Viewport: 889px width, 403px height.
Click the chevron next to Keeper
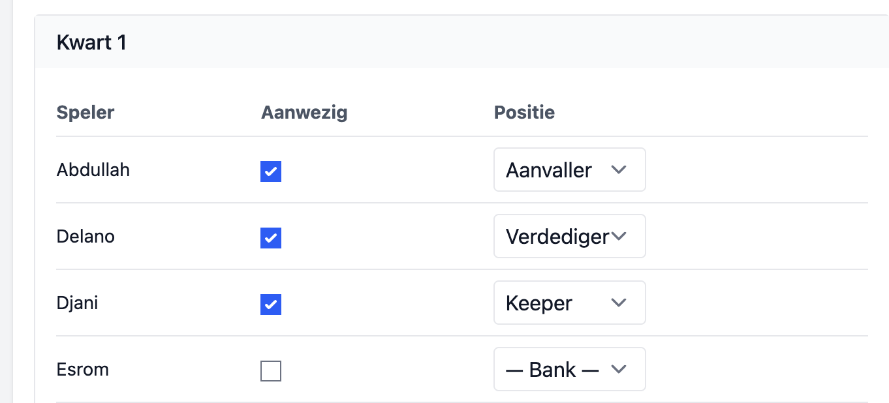point(618,303)
